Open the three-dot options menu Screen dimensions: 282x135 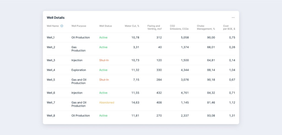tap(233, 18)
